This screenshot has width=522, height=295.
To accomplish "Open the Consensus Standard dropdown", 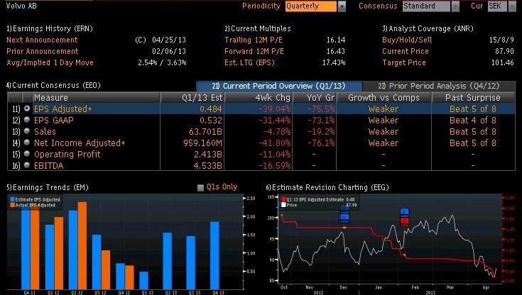I will [x=426, y=6].
